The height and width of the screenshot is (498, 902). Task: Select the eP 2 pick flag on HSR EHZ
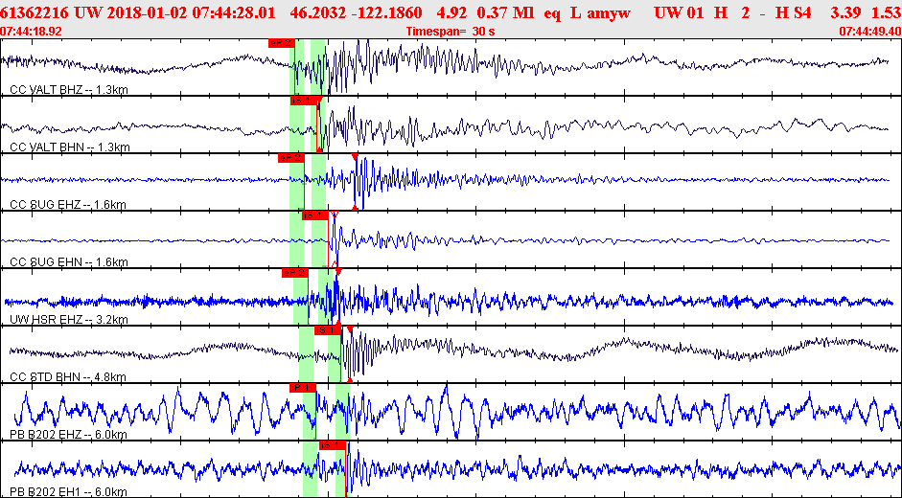point(295,273)
